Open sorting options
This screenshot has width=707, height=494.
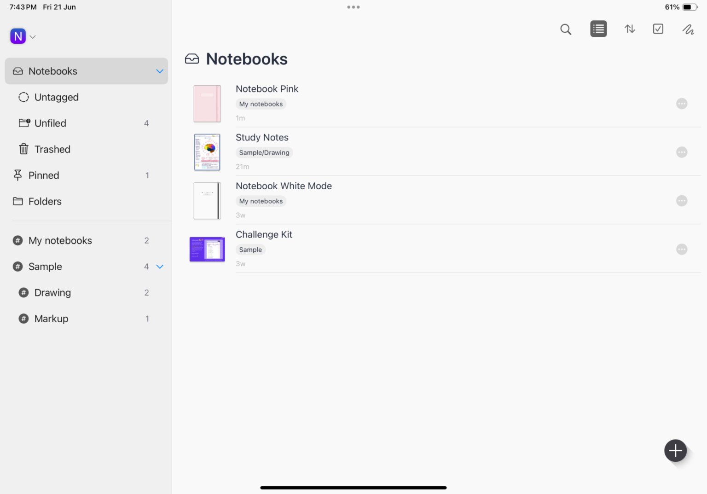coord(629,29)
